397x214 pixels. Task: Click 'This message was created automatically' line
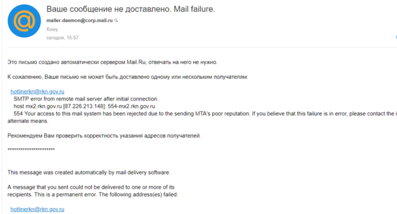(89, 173)
